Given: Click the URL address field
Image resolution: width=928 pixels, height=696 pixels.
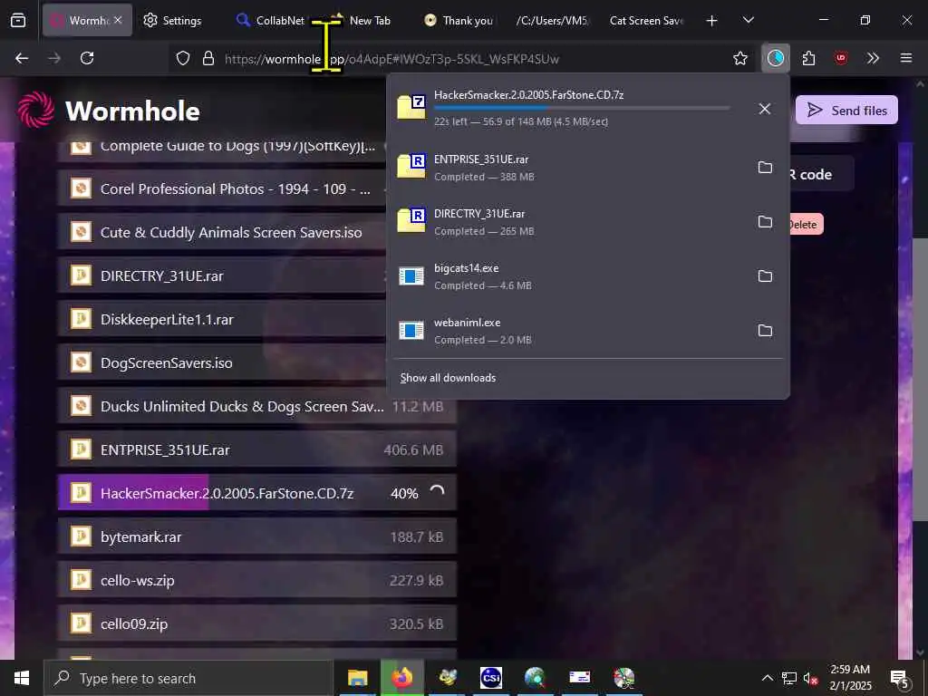Looking at the screenshot, I should (449, 59).
